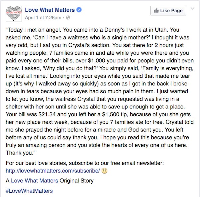The width and height of the screenshot is (200, 197).
Task: Click the smiley emoji after subscribe link
Action: [104, 171]
